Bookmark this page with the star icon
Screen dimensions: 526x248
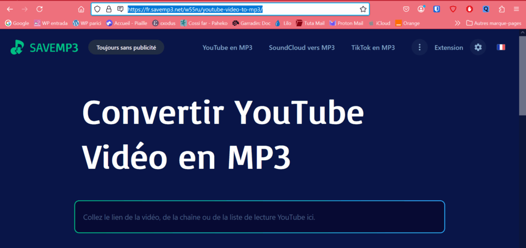363,9
